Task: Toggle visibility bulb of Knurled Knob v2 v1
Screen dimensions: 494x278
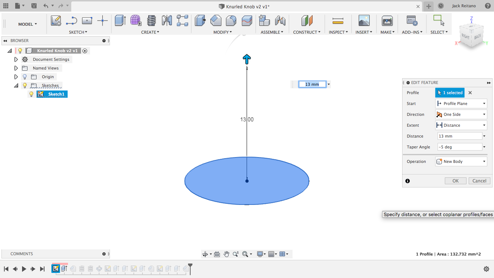Action: tap(20, 51)
